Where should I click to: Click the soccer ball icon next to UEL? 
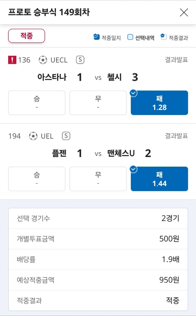click(x=33, y=136)
